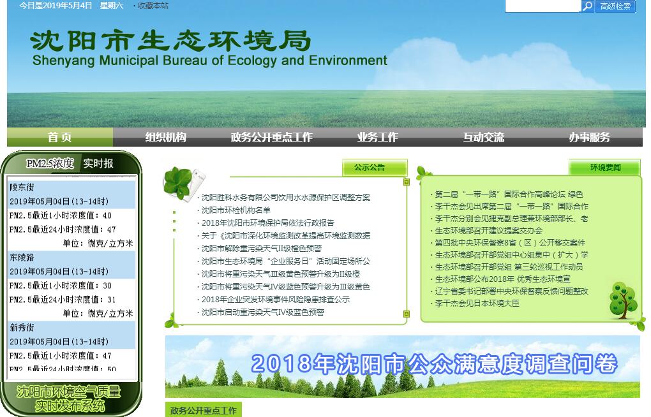
Task: Click the 环境要闻 section header
Action: click(x=604, y=168)
